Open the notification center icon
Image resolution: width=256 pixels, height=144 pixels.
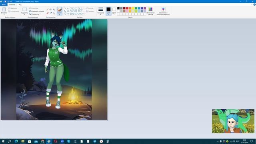pos(252,141)
